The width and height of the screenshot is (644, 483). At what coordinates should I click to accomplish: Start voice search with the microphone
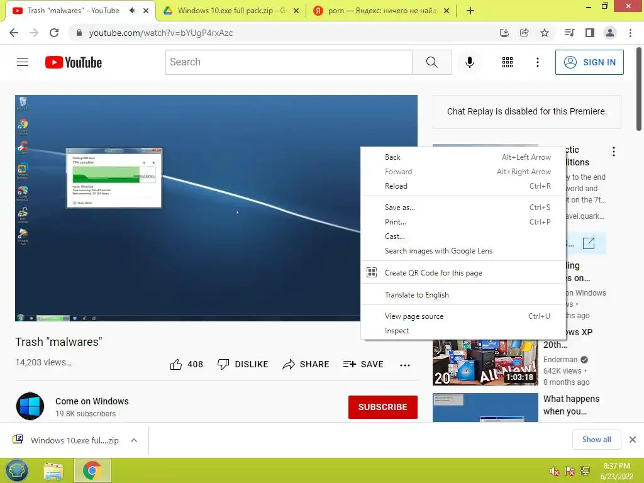[469, 62]
